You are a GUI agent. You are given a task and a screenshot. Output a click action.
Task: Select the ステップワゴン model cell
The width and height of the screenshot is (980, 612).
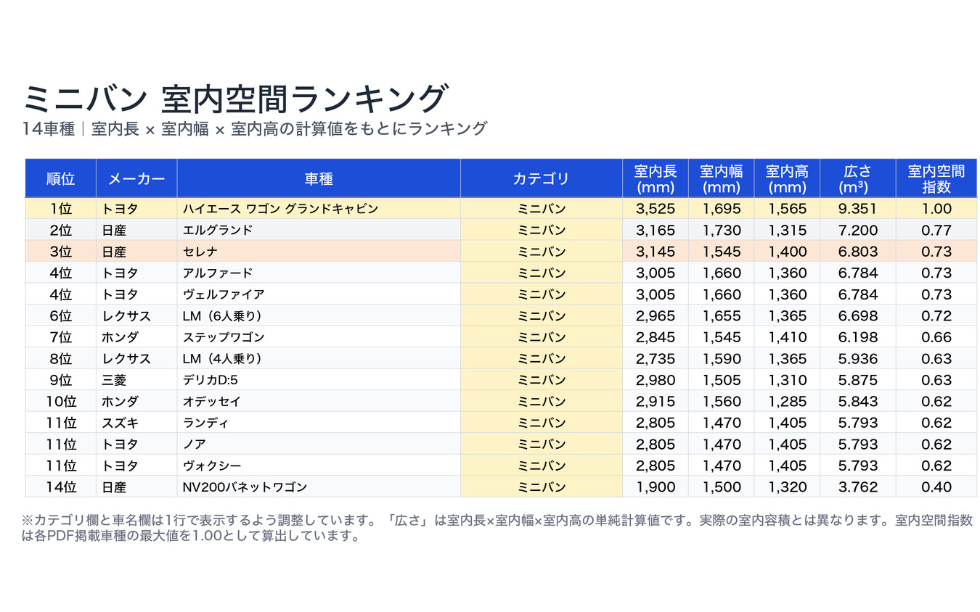pos(319,337)
